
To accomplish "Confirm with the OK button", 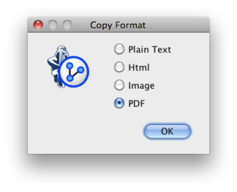I will pyautogui.click(x=167, y=131).
